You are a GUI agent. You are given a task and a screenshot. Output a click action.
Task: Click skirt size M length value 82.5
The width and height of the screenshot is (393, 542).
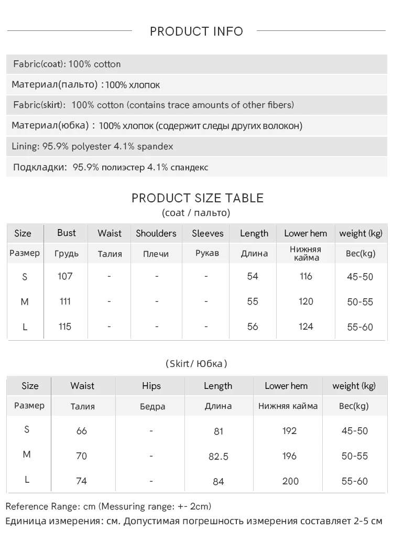click(x=219, y=457)
